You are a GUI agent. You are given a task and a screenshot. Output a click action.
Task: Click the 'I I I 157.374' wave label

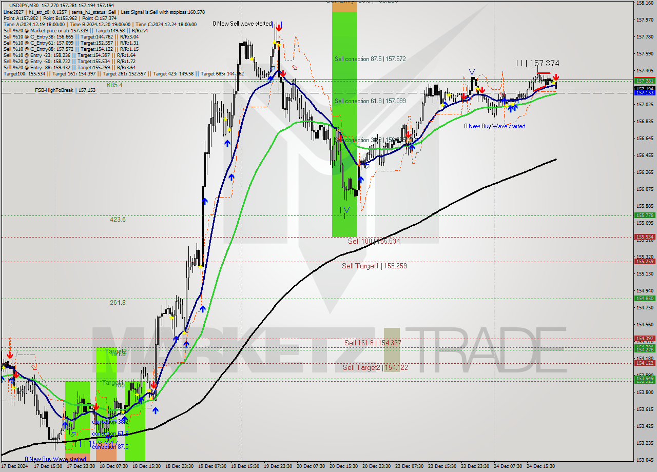pyautogui.click(x=537, y=63)
